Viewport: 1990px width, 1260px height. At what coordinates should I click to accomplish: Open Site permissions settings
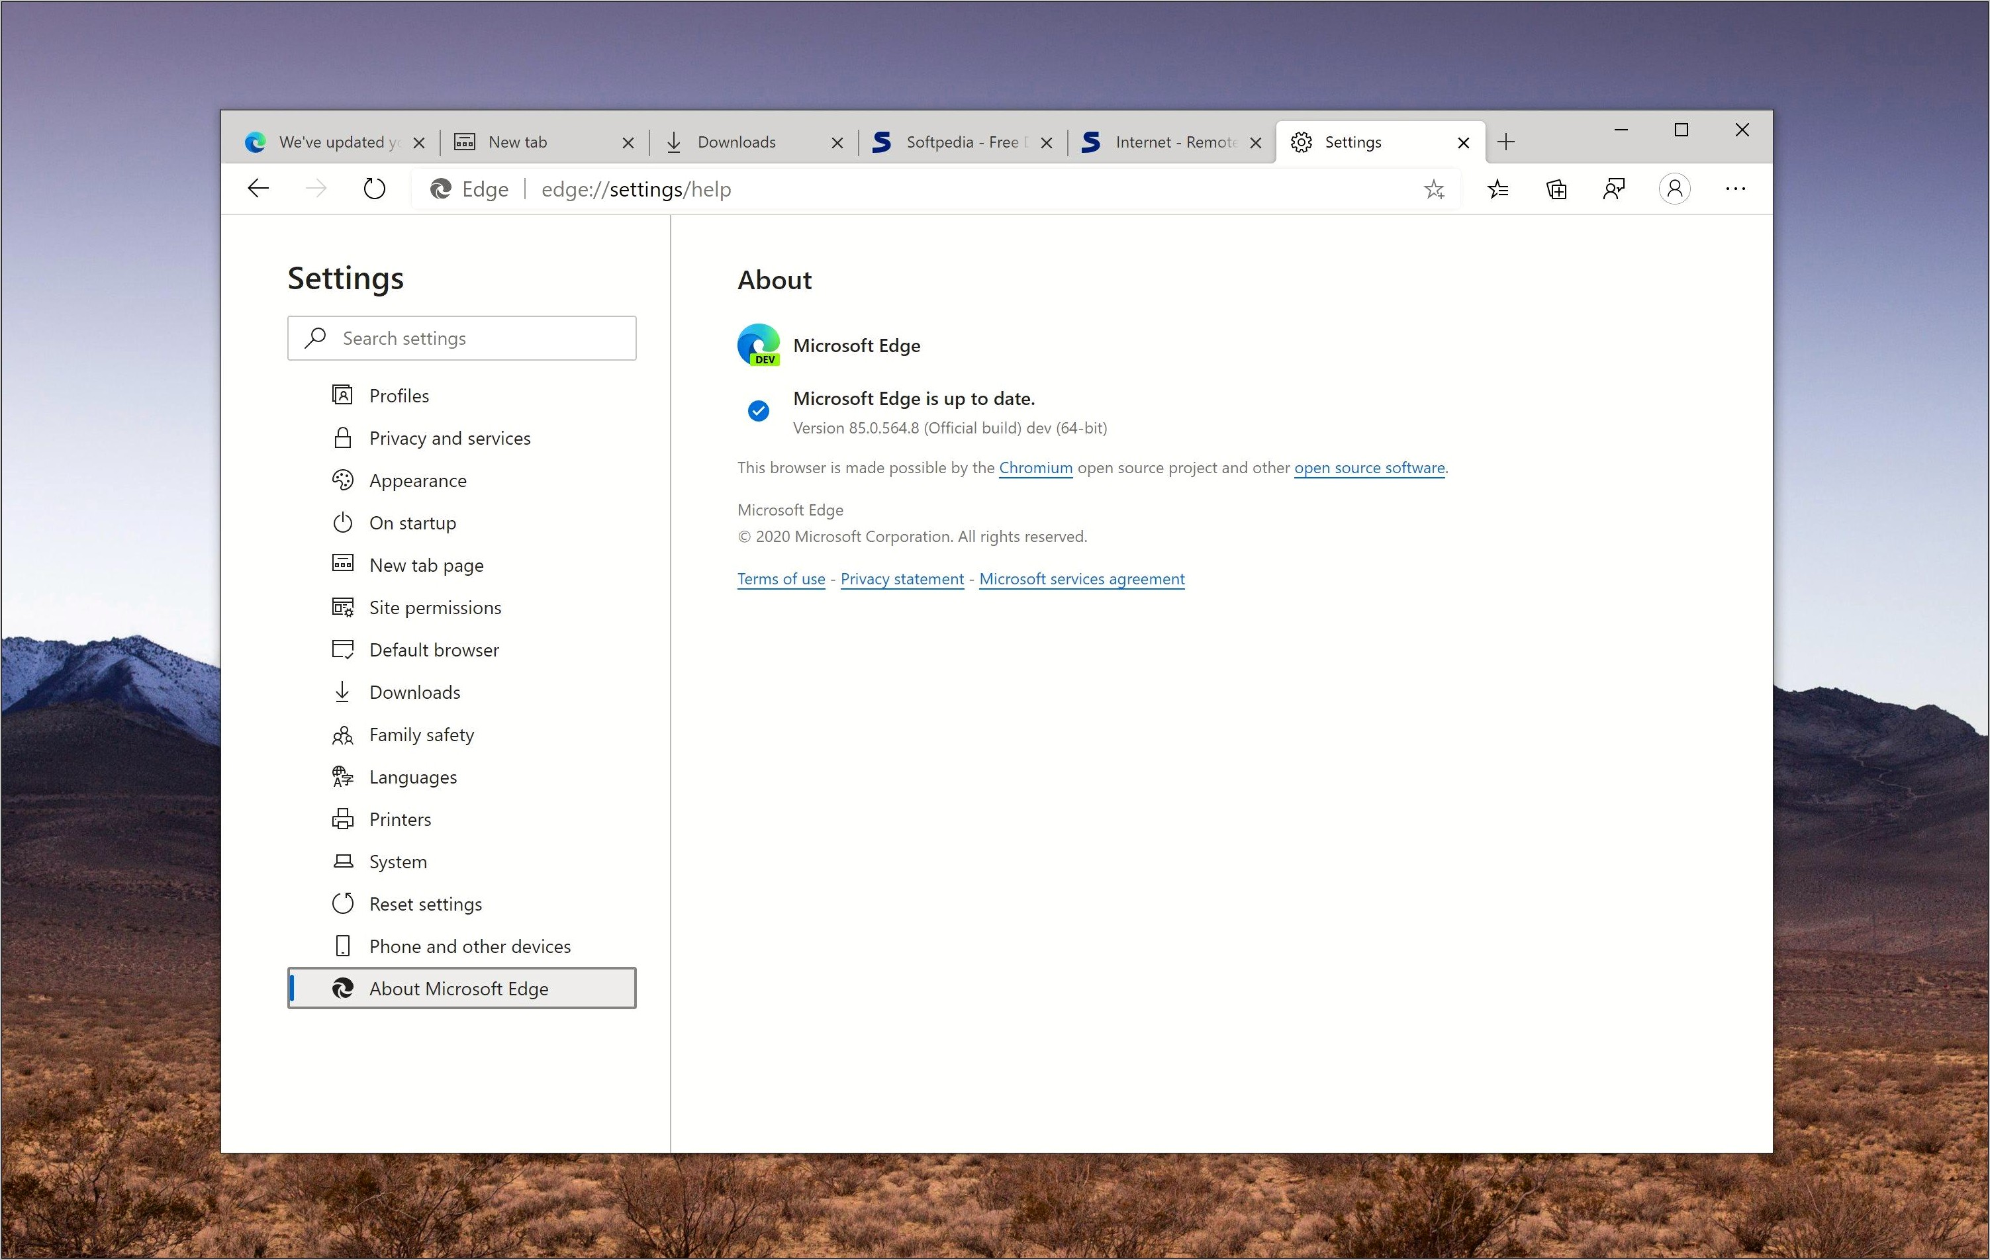(462, 607)
